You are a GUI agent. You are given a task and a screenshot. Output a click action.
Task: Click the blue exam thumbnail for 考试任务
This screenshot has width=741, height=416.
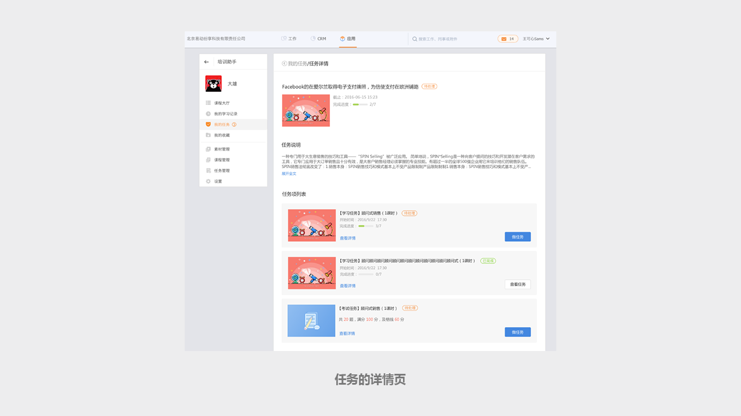pos(311,321)
